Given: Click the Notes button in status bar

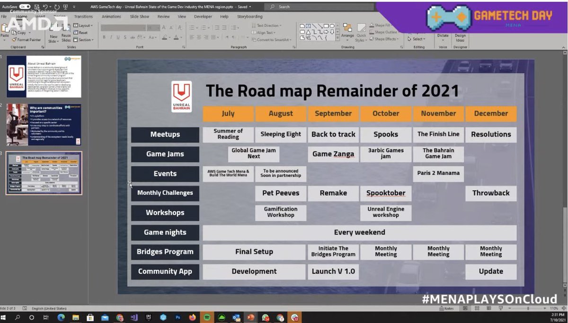Looking at the screenshot, I should (446, 308).
